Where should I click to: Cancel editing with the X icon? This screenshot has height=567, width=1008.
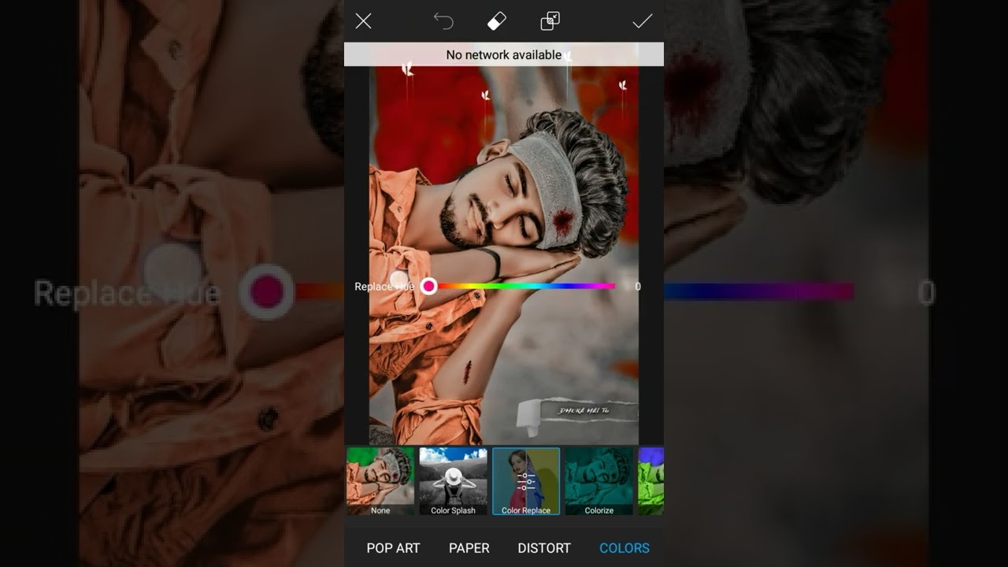[x=363, y=21]
